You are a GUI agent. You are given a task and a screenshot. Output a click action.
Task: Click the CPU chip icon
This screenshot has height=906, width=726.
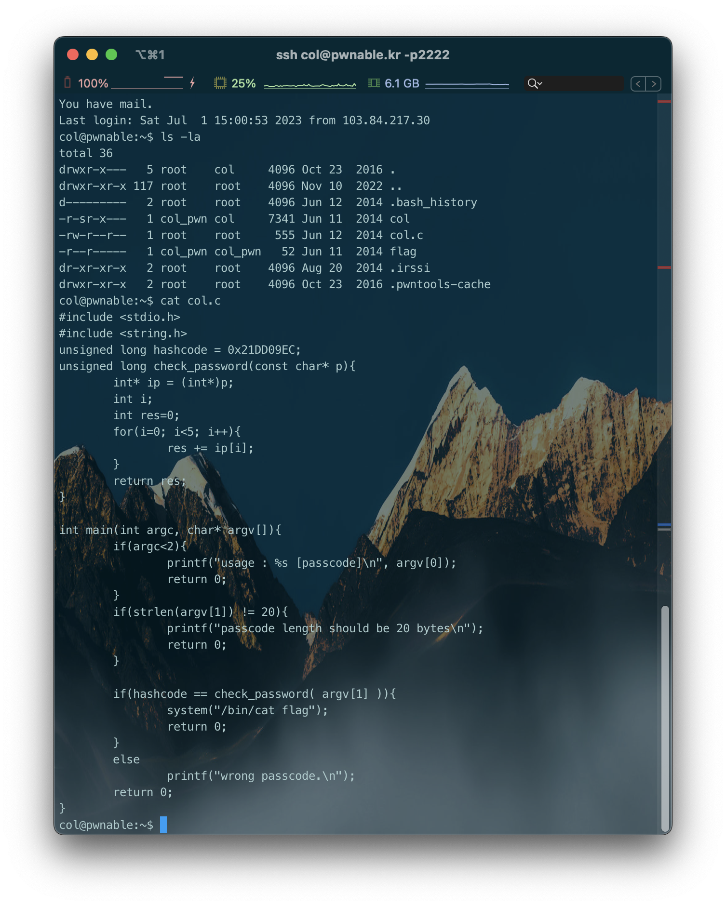click(220, 83)
